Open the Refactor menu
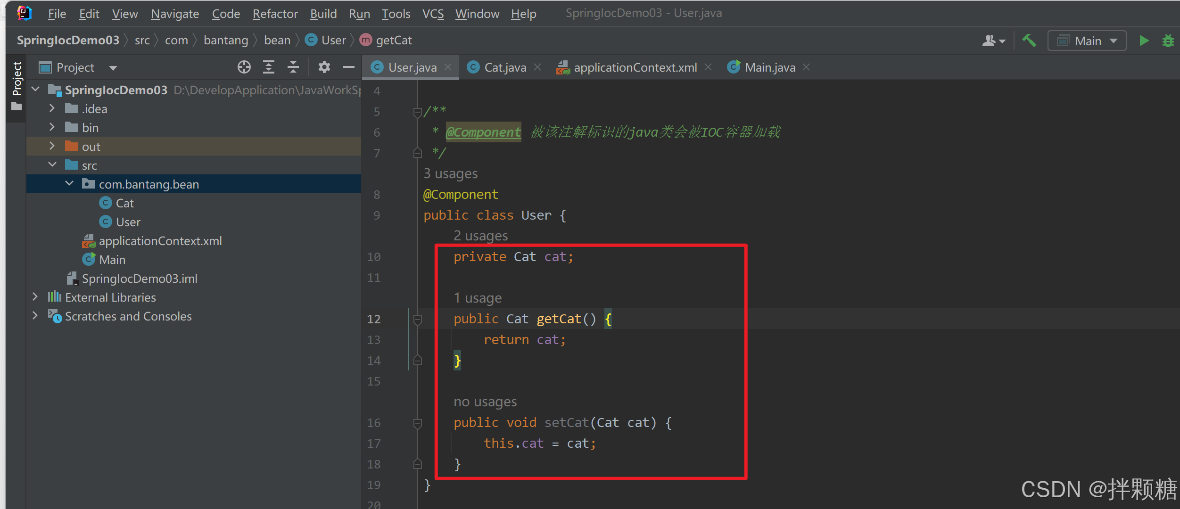Viewport: 1180px width, 509px height. [275, 14]
